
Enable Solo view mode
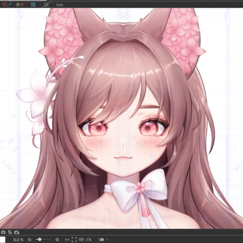tap(59, 5)
